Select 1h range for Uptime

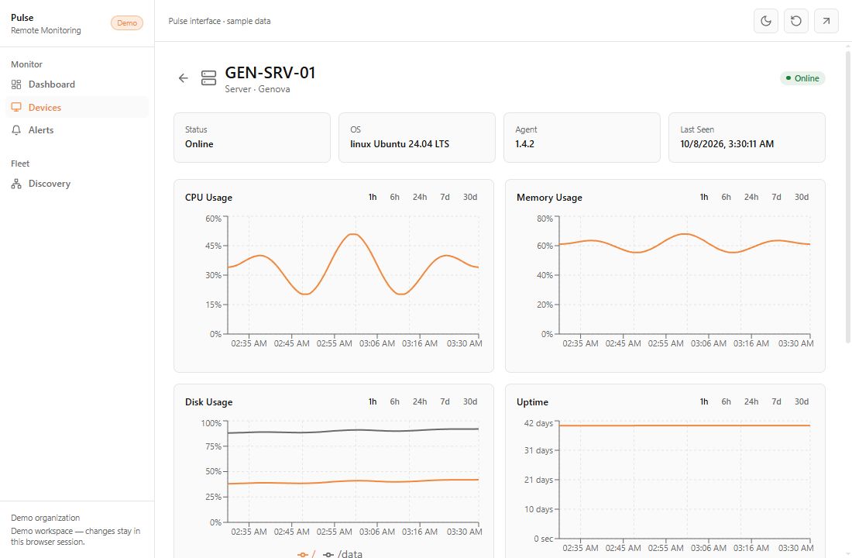coord(703,401)
